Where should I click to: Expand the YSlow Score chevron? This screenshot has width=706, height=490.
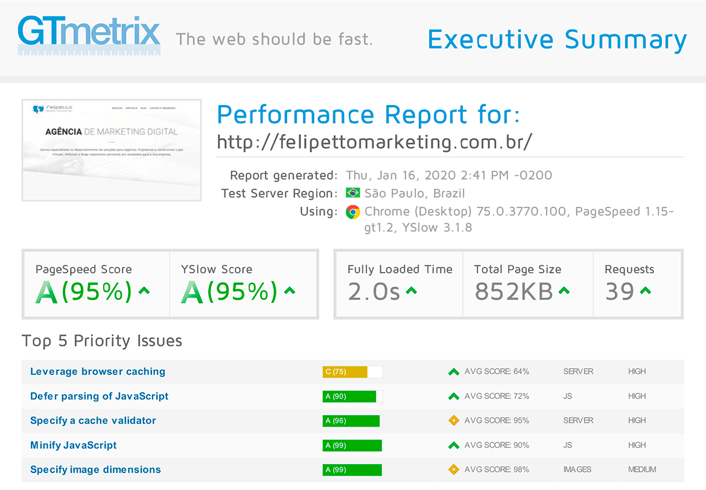(289, 291)
